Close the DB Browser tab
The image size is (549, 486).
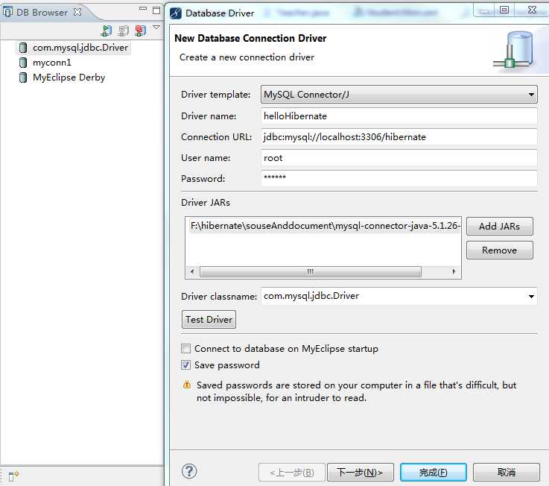pyautogui.click(x=77, y=12)
